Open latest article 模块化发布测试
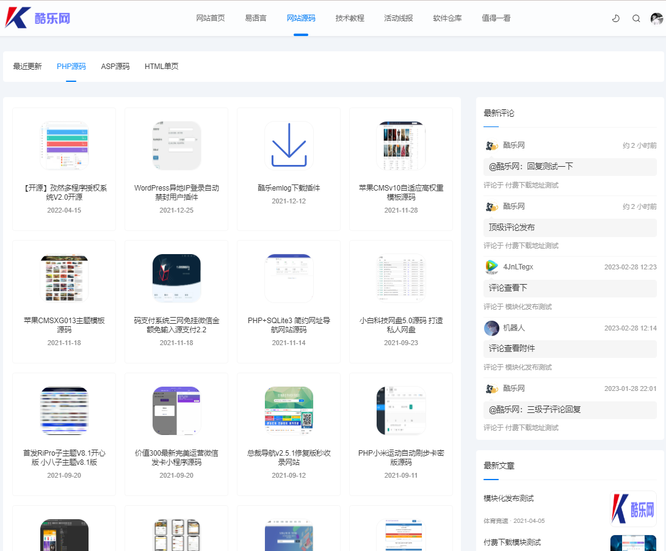This screenshot has width=666, height=551. [509, 498]
